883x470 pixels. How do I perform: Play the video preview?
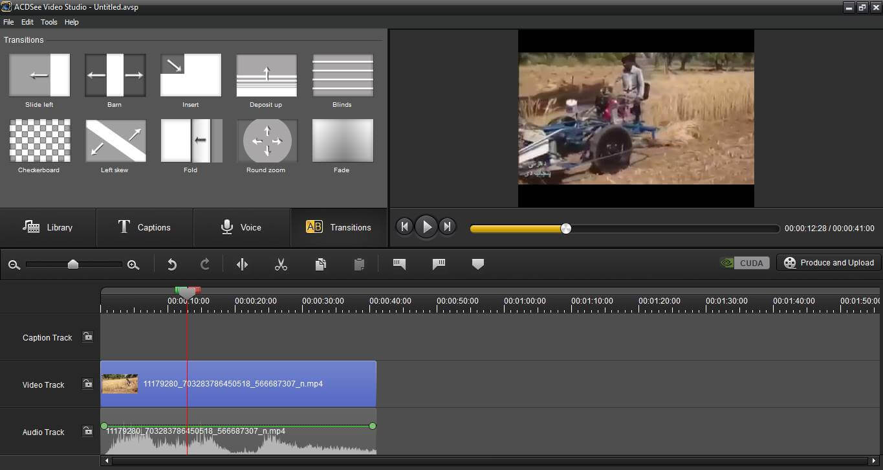426,227
